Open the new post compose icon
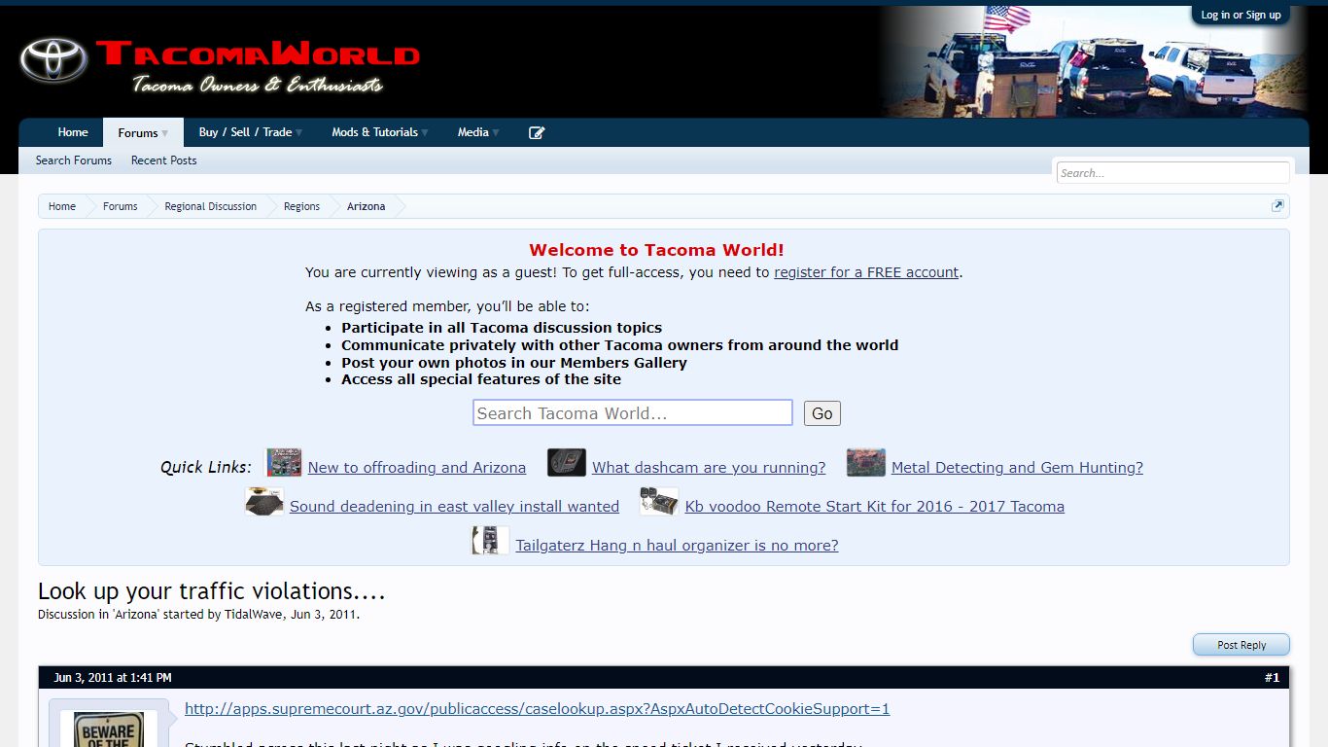This screenshot has width=1328, height=747. click(x=537, y=133)
